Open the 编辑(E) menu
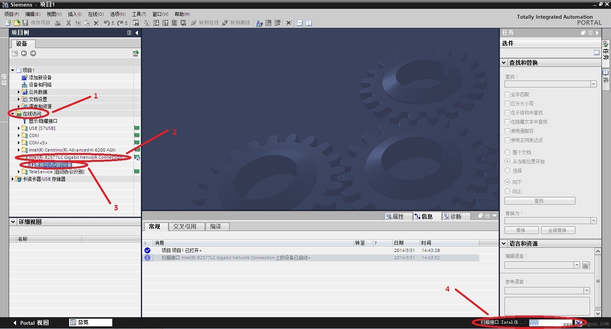611x329 pixels. (x=33, y=14)
